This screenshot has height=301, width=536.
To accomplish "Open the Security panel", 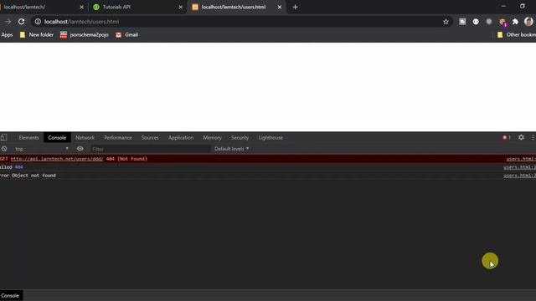I will (240, 137).
